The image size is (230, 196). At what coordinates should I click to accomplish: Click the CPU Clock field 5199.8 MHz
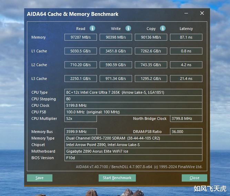pos(133,105)
